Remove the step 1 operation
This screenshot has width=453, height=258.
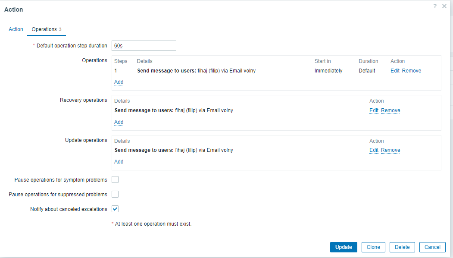coord(412,71)
